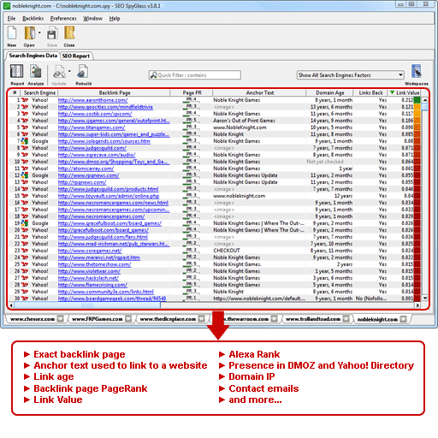Image resolution: width=438 pixels, height=438 pixels.
Task: Open the Backlinks menu
Action: pos(33,19)
